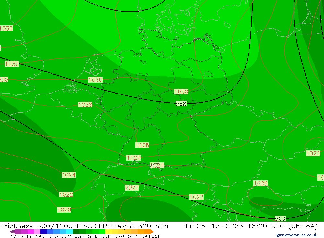This screenshot has width=324, height=238.
Task: Click the legend value 570
Action: pyautogui.click(x=119, y=236)
